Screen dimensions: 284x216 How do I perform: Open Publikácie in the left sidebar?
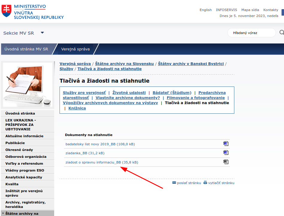coord(15,143)
